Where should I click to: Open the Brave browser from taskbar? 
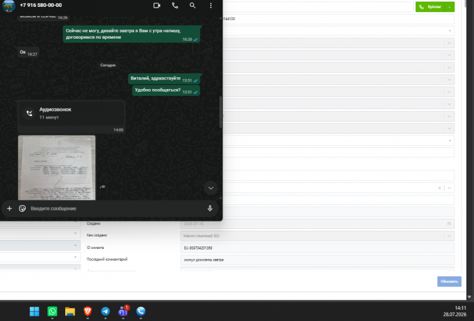tap(88, 312)
